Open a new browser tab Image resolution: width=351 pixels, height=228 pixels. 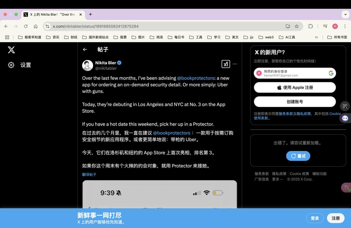tap(90, 14)
